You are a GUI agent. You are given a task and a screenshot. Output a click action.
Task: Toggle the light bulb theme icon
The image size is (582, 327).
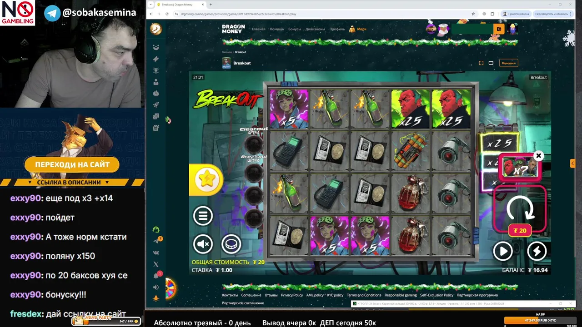click(x=156, y=298)
